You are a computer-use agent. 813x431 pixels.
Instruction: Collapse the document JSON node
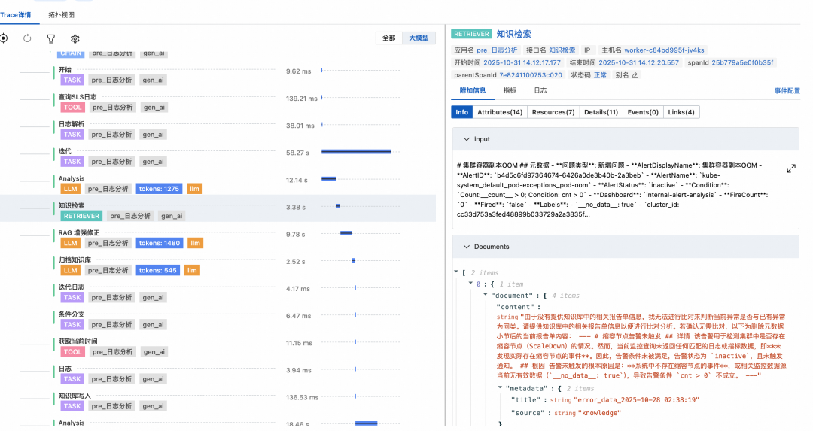[484, 295]
